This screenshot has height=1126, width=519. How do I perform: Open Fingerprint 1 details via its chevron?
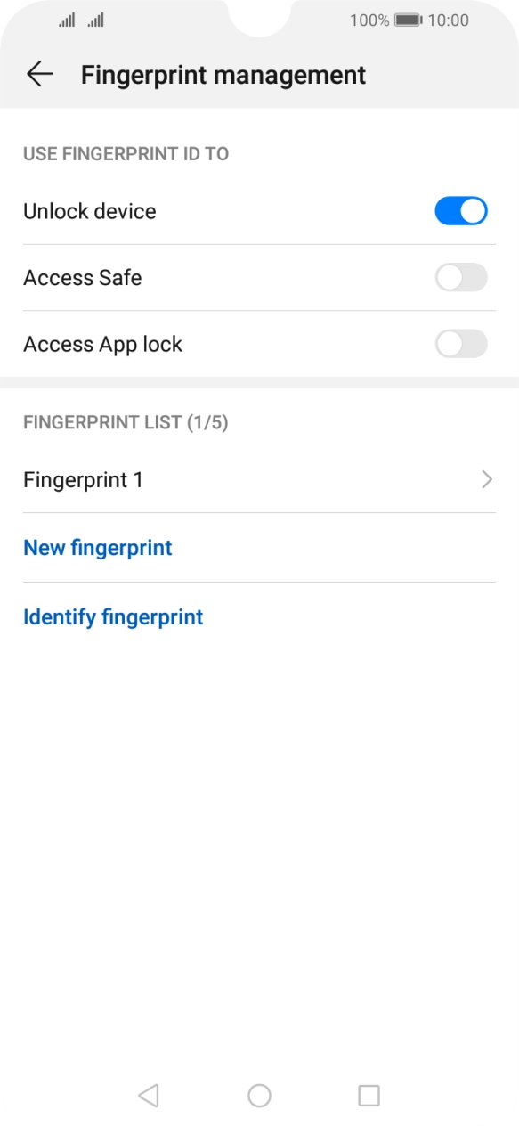(x=487, y=479)
